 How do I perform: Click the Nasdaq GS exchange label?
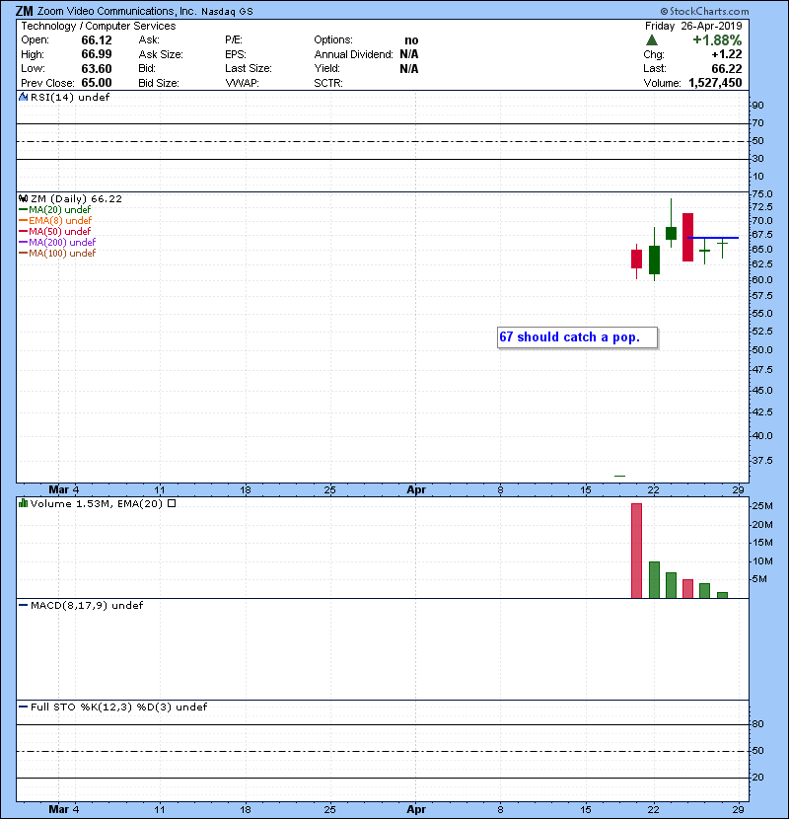tap(227, 12)
